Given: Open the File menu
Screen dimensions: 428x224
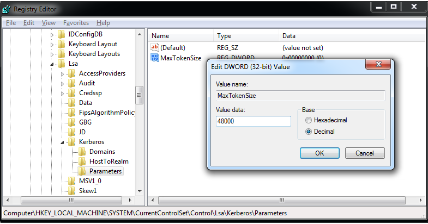Looking at the screenshot, I should (x=11, y=23).
